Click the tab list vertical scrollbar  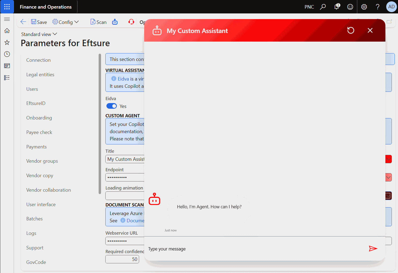(100, 124)
